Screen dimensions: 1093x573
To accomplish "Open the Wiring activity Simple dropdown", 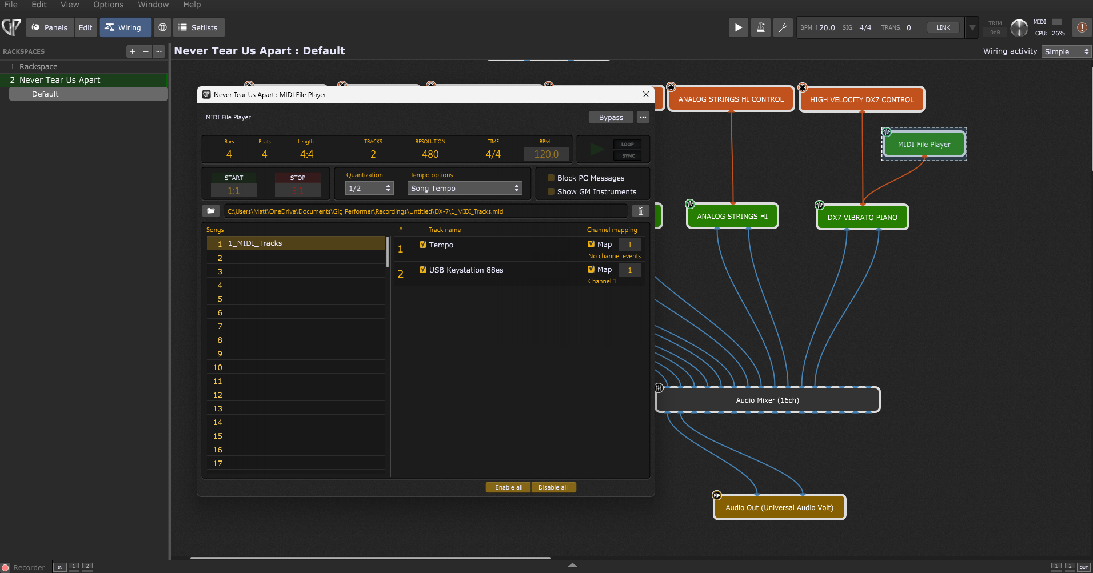I will coord(1066,51).
